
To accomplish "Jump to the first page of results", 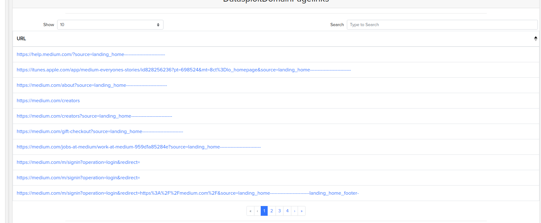I will point(250,211).
